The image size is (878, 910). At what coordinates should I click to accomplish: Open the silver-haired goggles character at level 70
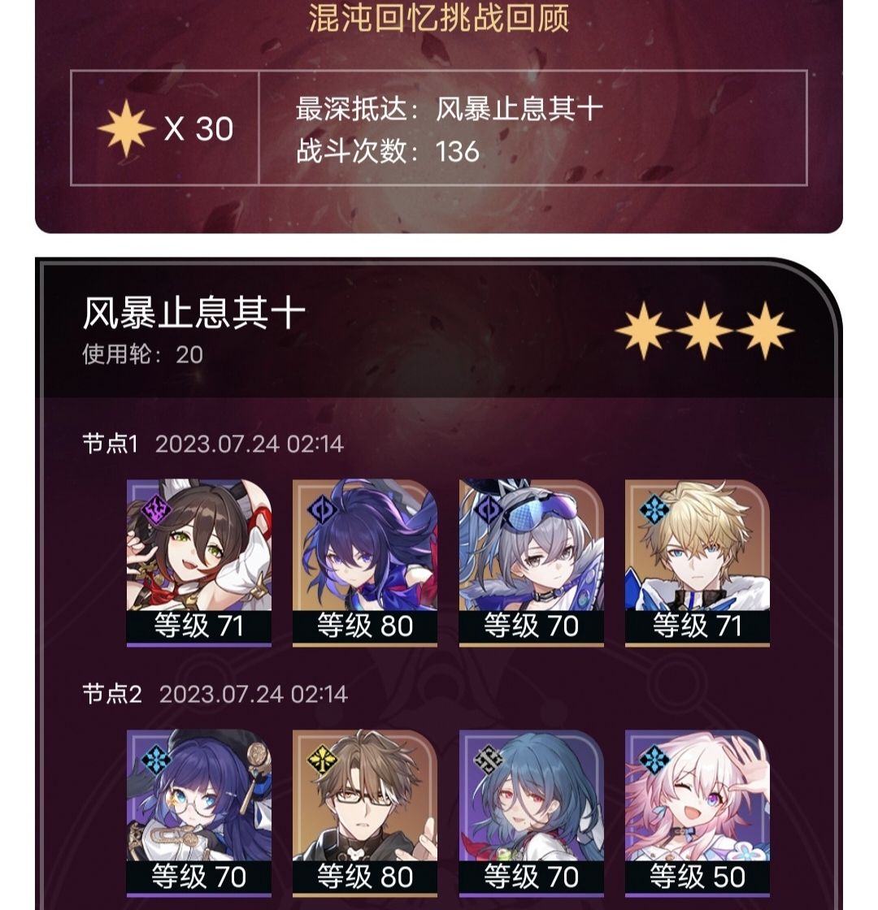(532, 562)
